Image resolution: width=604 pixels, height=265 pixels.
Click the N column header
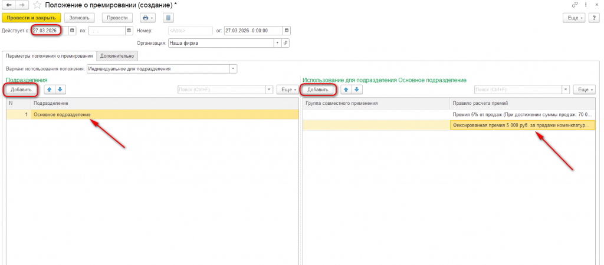[18, 104]
